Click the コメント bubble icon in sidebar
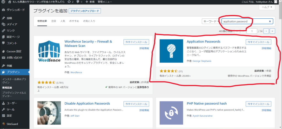Image resolution: width=282 pixels, height=129 pixels. (x=3, y=43)
